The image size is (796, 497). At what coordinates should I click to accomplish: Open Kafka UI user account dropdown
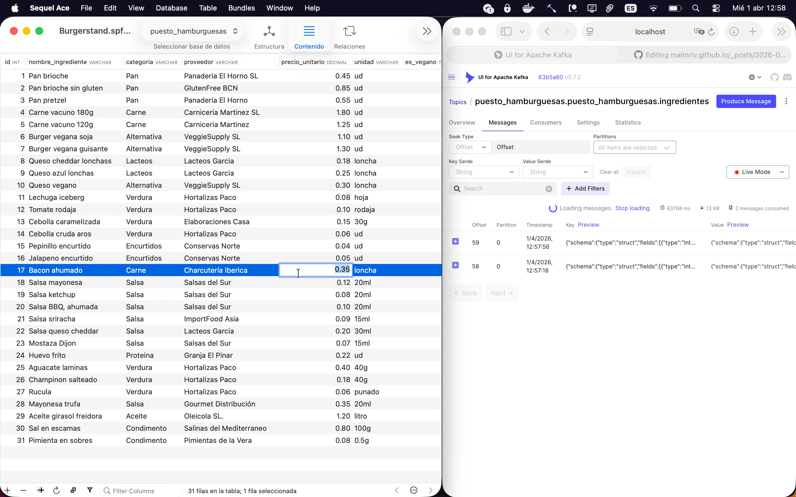coord(755,77)
